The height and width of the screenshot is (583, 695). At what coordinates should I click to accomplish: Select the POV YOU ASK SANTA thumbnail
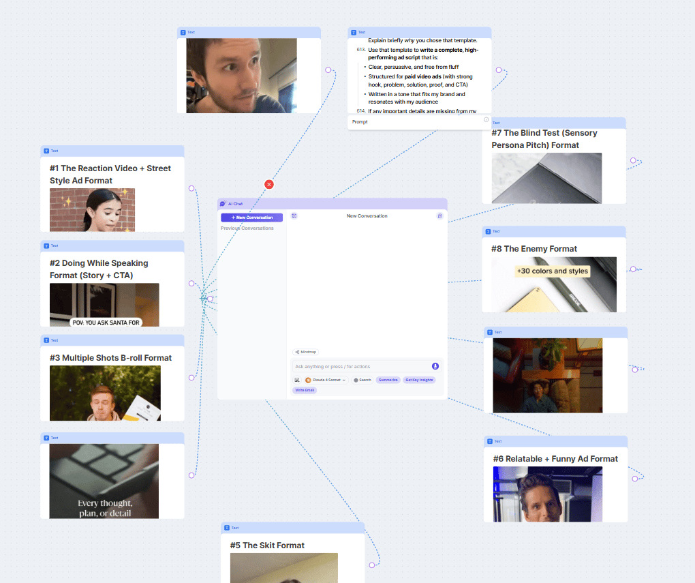pos(104,305)
